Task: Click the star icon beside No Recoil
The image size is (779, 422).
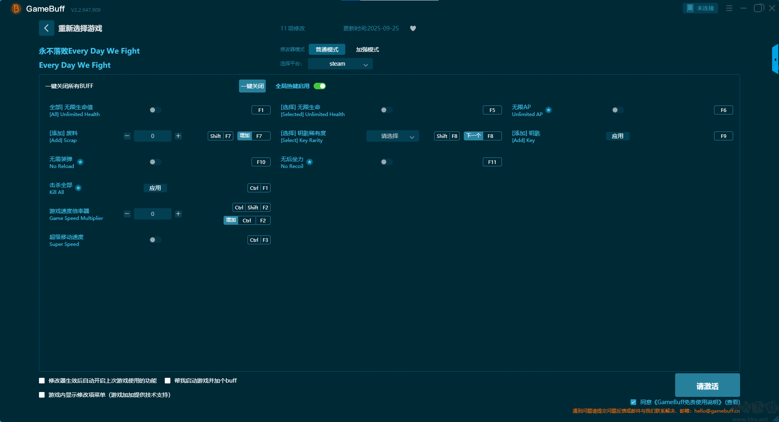Action: point(310,162)
